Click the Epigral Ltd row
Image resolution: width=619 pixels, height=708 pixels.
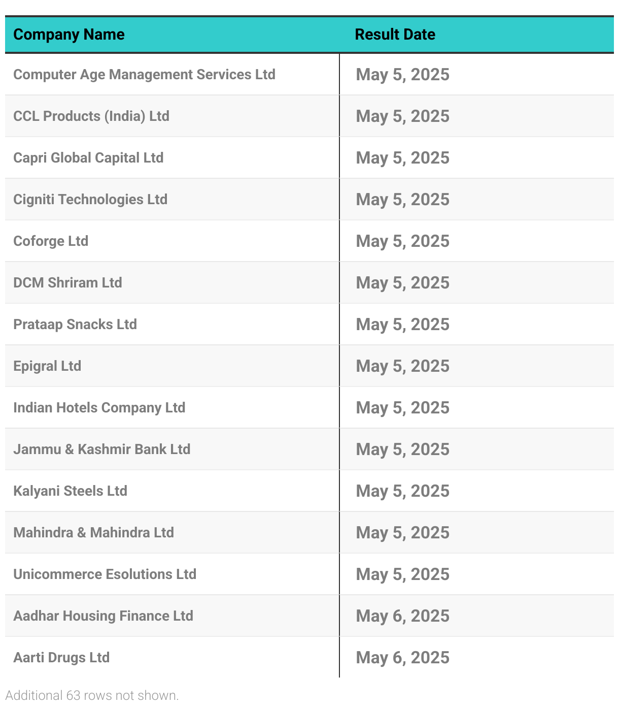(309, 366)
